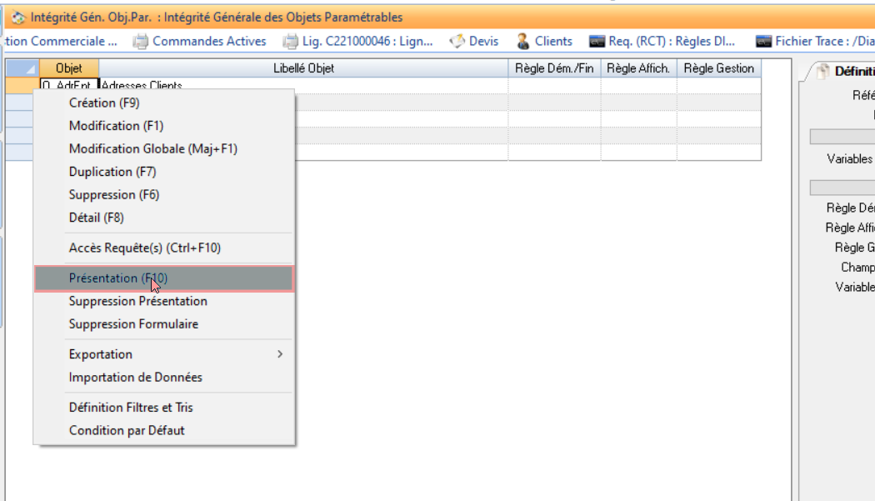Screen dimensions: 875x501
Task: Open the Devis tab icon
Action: click(457, 41)
